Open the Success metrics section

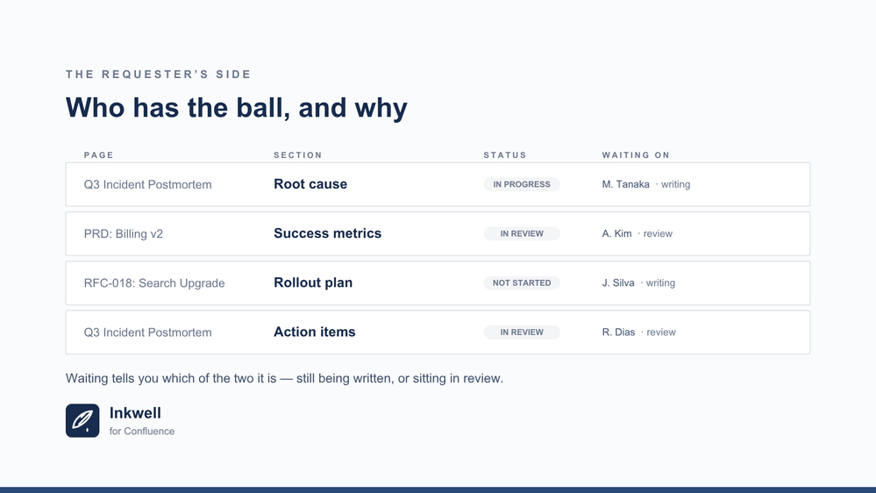(x=327, y=233)
